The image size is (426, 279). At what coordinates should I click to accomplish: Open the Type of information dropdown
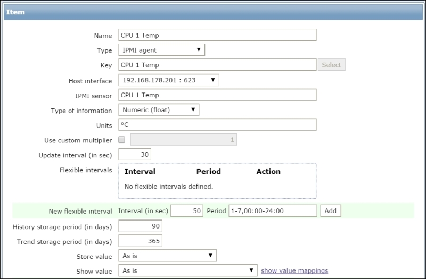[x=159, y=110]
